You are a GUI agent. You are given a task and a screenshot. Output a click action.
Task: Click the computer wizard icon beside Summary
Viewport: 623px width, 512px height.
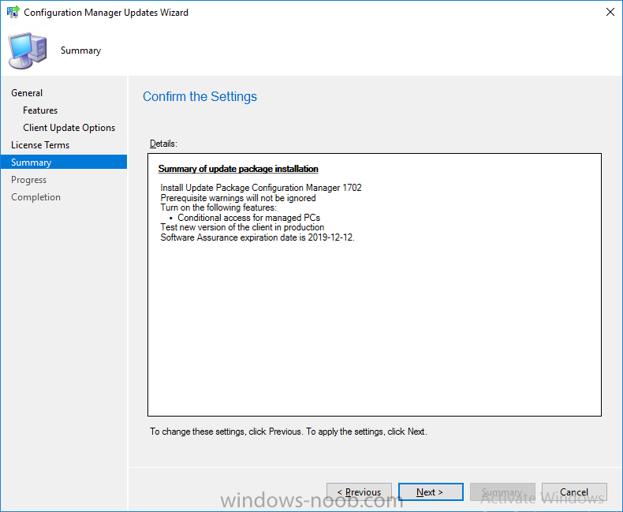pos(28,50)
